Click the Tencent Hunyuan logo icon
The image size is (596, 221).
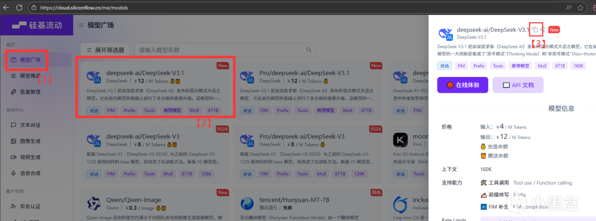pos(247,204)
